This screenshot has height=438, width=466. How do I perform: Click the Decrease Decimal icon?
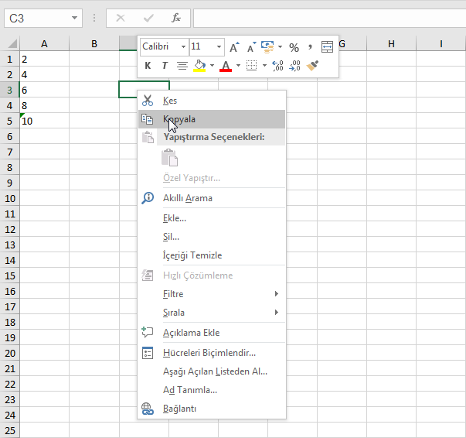point(294,66)
